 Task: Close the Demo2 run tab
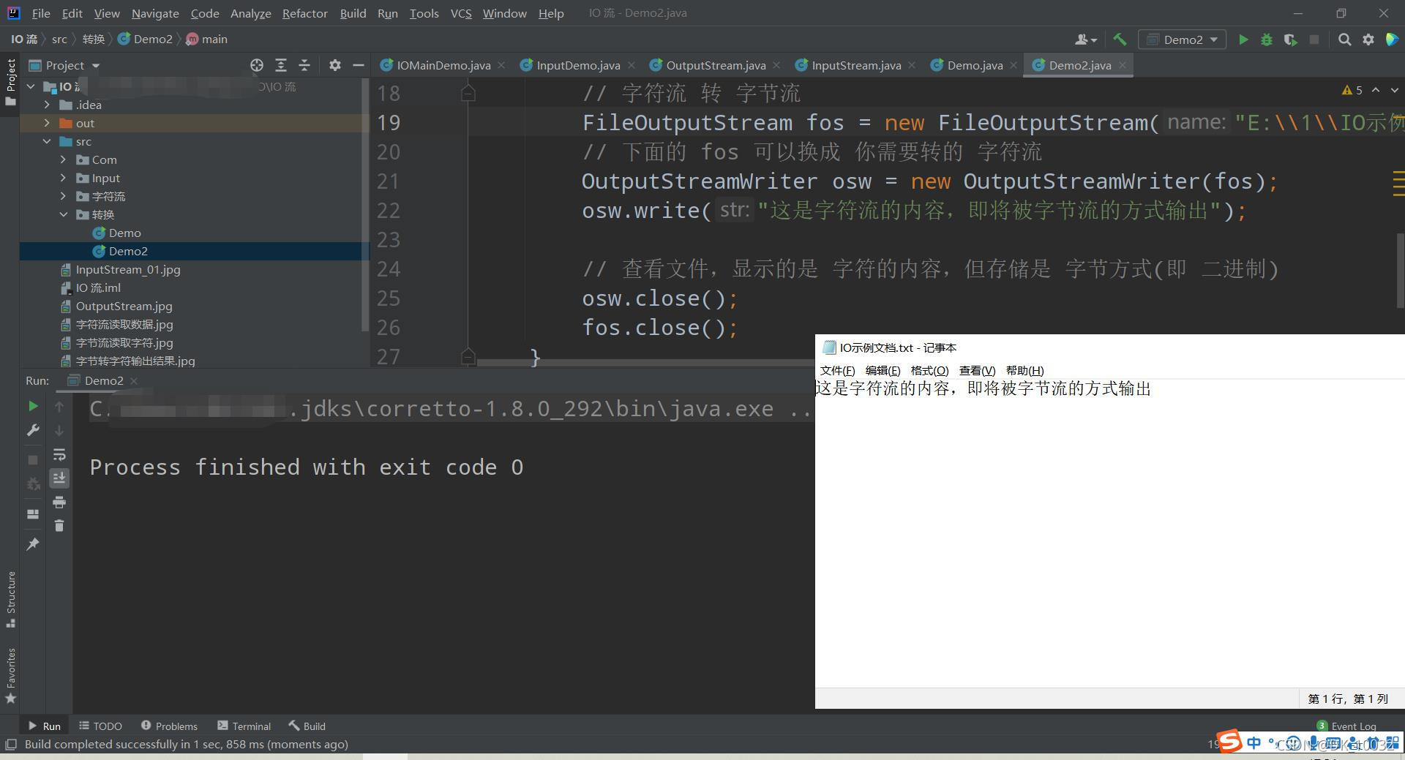[133, 381]
